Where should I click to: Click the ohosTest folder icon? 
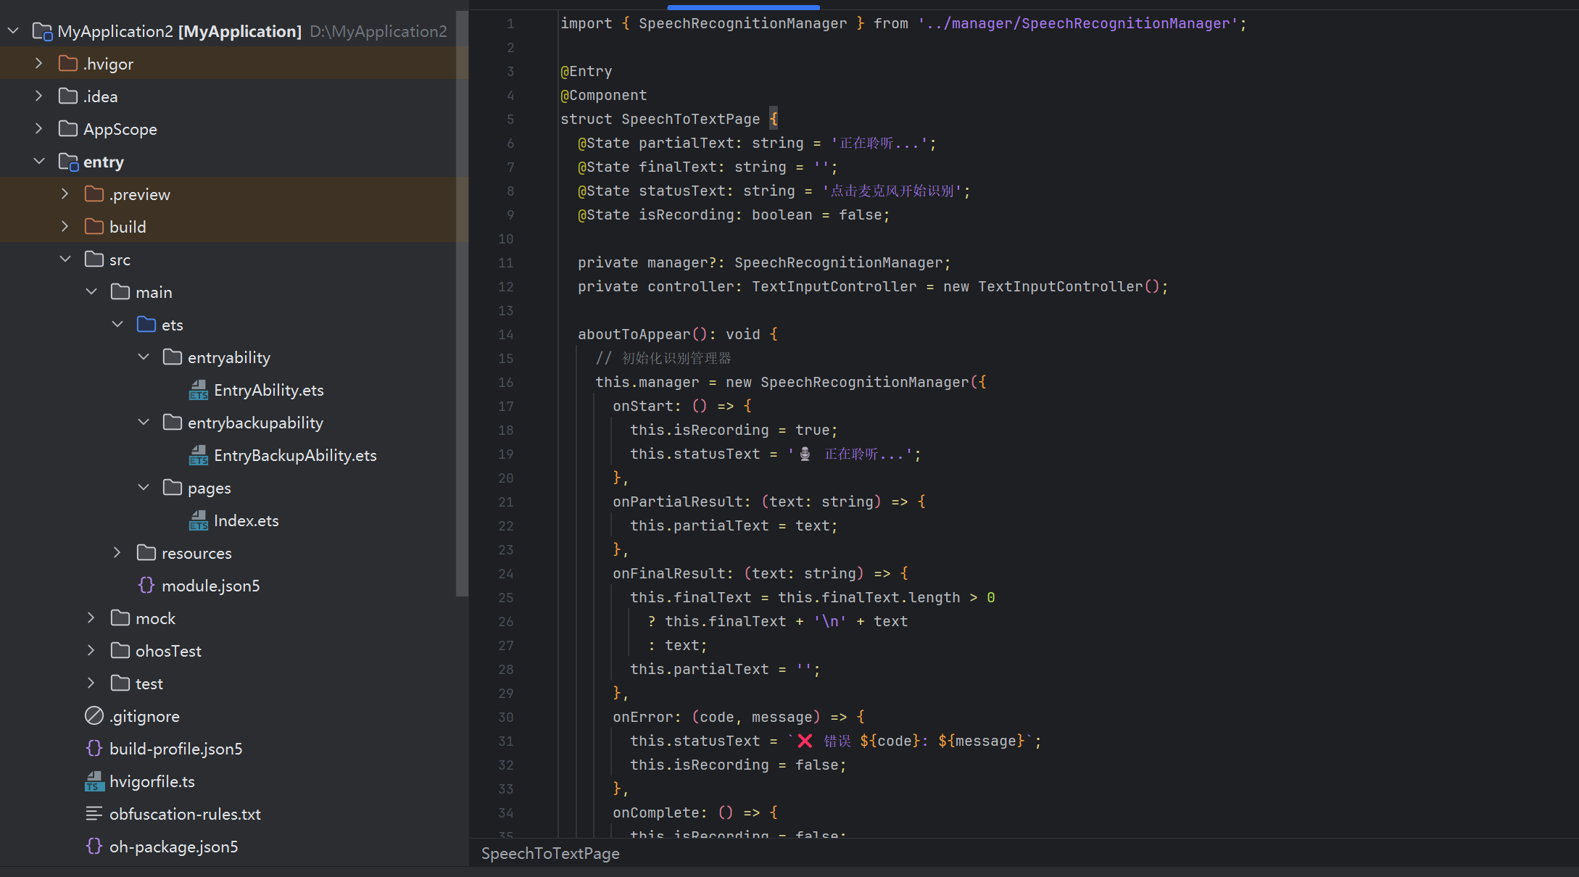click(120, 651)
